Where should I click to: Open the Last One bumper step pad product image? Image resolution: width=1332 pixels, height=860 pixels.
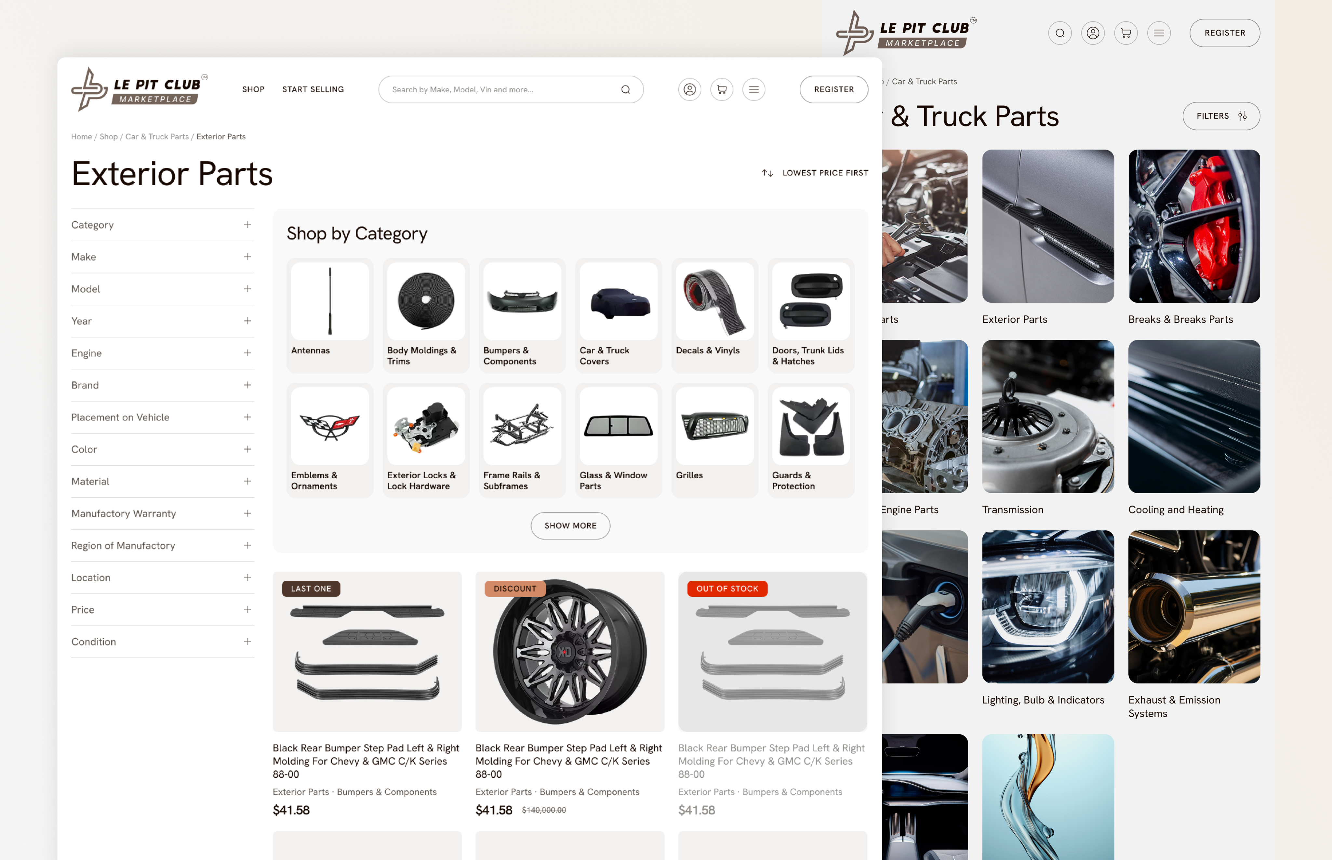[367, 652]
